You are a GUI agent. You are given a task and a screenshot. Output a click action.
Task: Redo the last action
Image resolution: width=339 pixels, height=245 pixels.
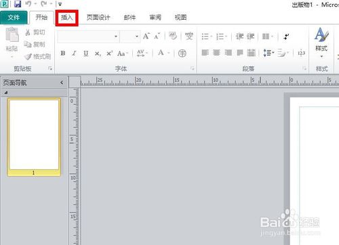click(x=44, y=3)
